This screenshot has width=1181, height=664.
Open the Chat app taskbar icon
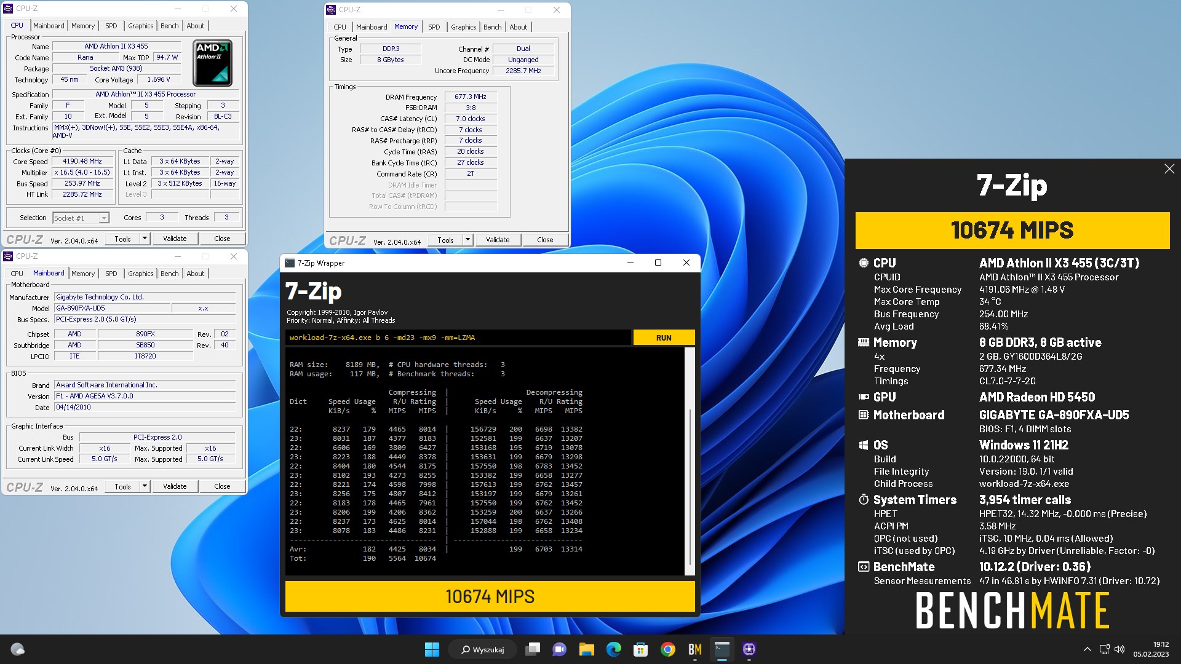point(560,649)
